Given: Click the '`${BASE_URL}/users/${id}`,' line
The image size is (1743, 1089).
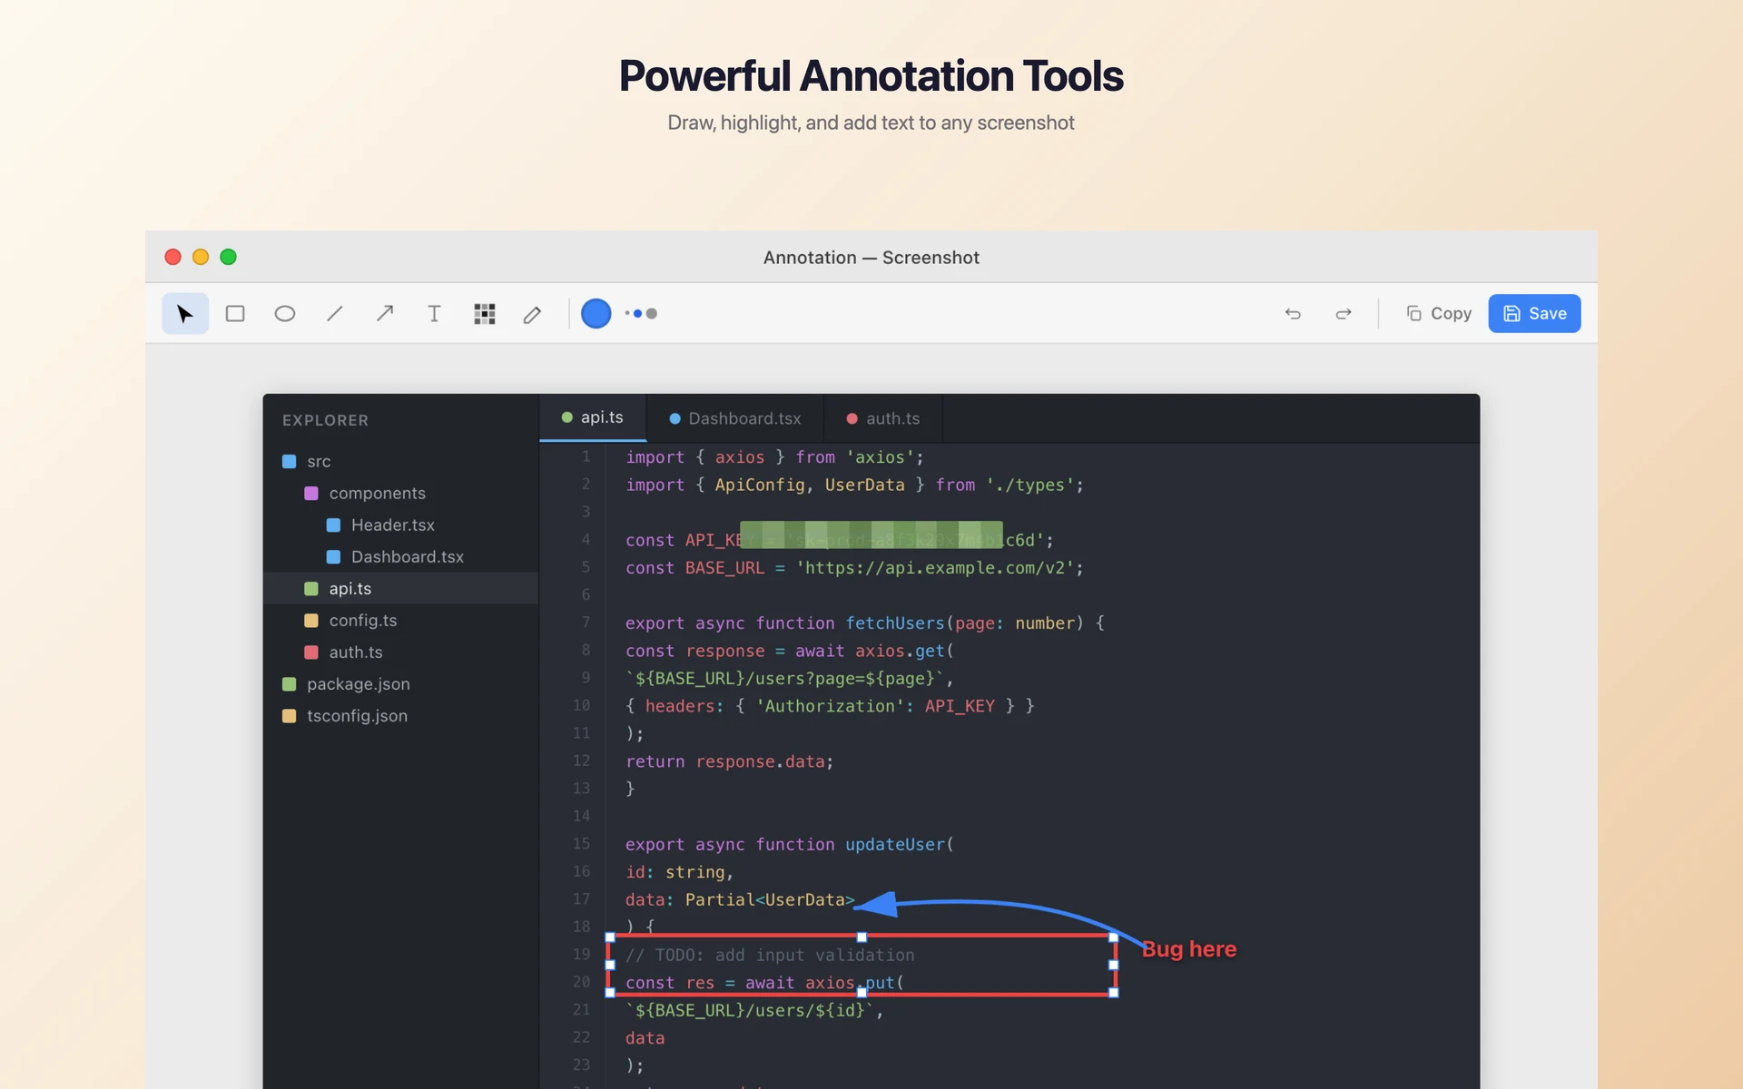Looking at the screenshot, I should 754,1010.
